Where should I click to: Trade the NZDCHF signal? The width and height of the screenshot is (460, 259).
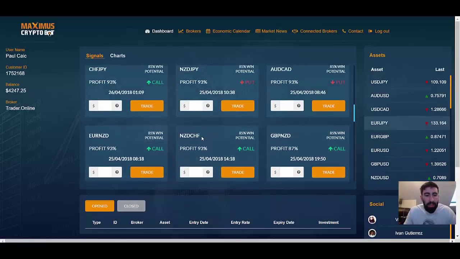tap(238, 172)
